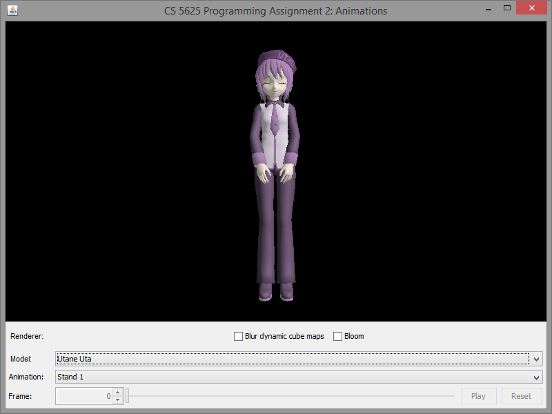Click the Java application icon in title bar
This screenshot has height=414, width=552.
[x=12, y=10]
